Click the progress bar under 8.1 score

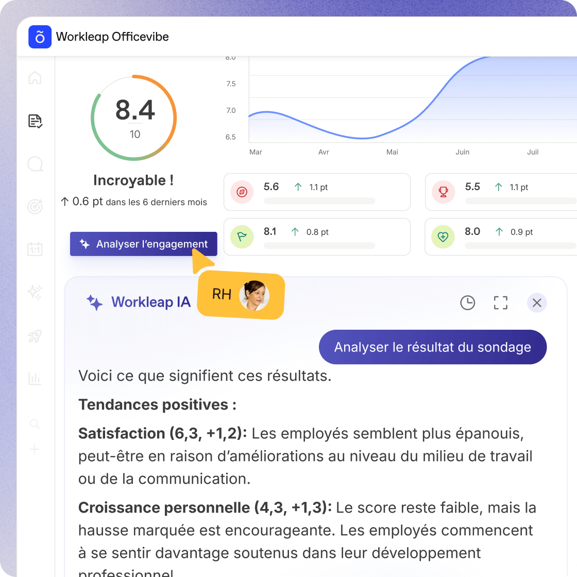(x=319, y=245)
